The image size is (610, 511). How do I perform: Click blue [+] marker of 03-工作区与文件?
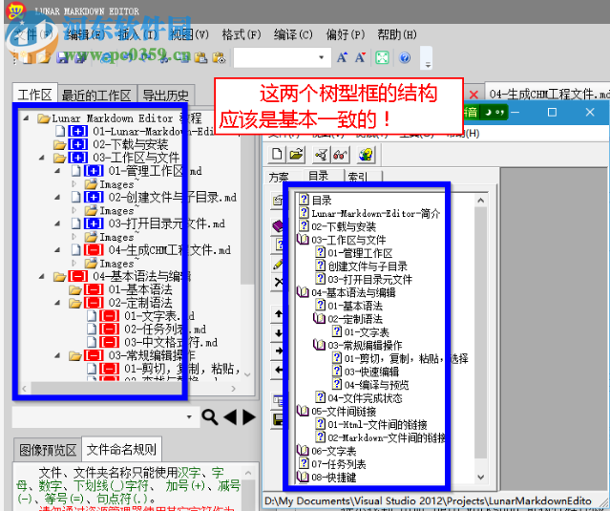[x=78, y=158]
